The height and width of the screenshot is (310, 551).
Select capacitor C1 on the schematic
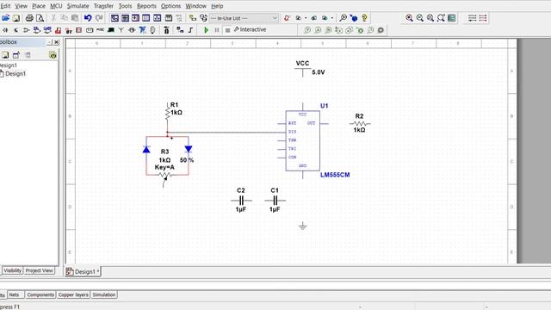pos(275,201)
